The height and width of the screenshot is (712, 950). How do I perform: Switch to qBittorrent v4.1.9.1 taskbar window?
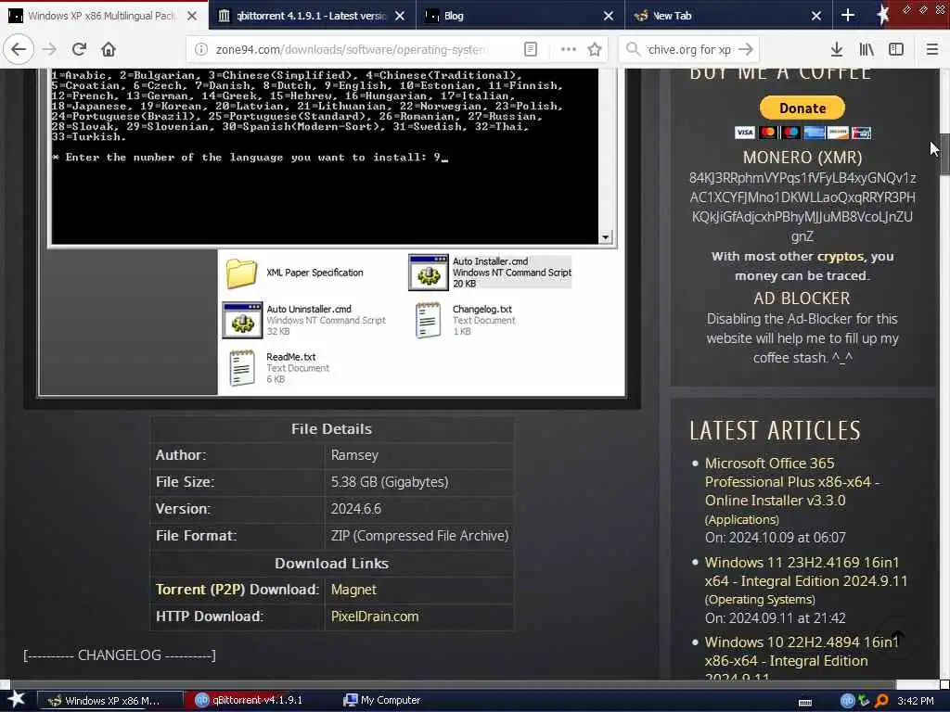click(x=256, y=701)
